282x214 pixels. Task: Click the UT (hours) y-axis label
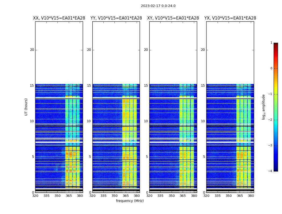pyautogui.click(x=26, y=107)
